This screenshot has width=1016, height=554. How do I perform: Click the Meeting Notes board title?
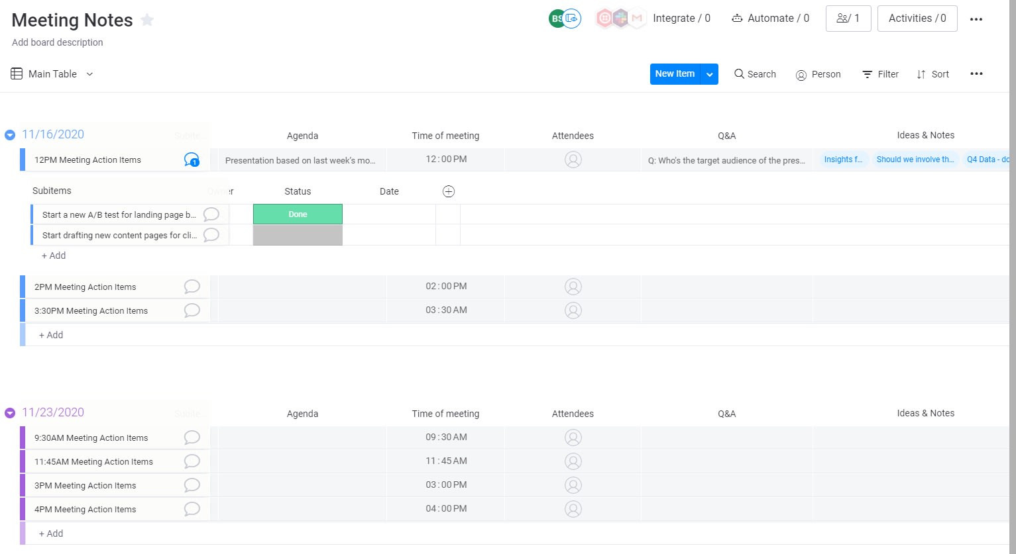pyautogui.click(x=72, y=21)
